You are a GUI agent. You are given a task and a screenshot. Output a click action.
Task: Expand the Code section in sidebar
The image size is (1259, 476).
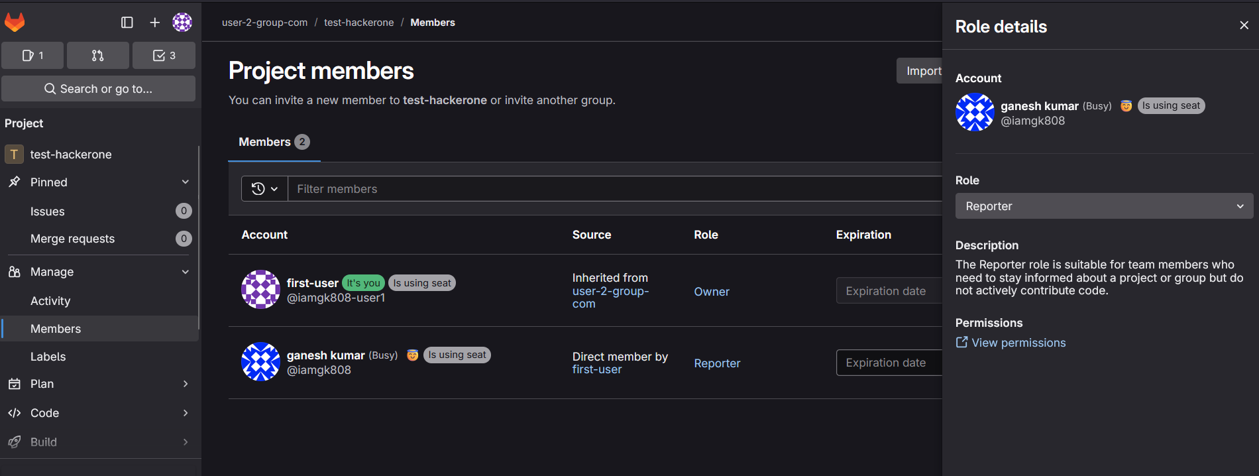(185, 413)
